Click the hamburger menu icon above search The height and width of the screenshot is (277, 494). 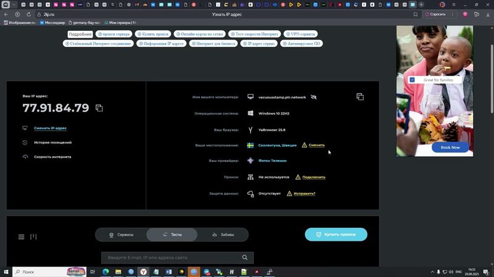pyautogui.click(x=22, y=236)
